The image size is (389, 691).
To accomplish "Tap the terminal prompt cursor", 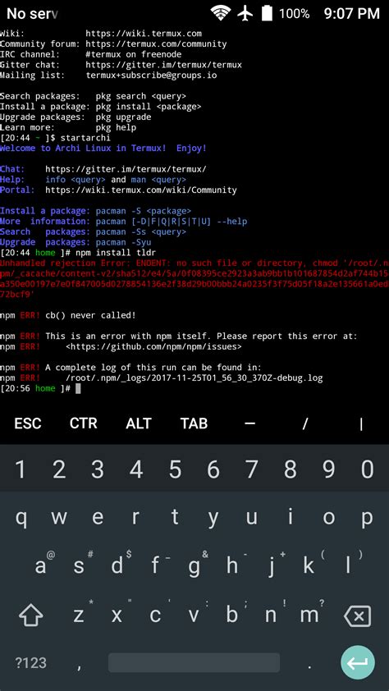I will [x=78, y=388].
